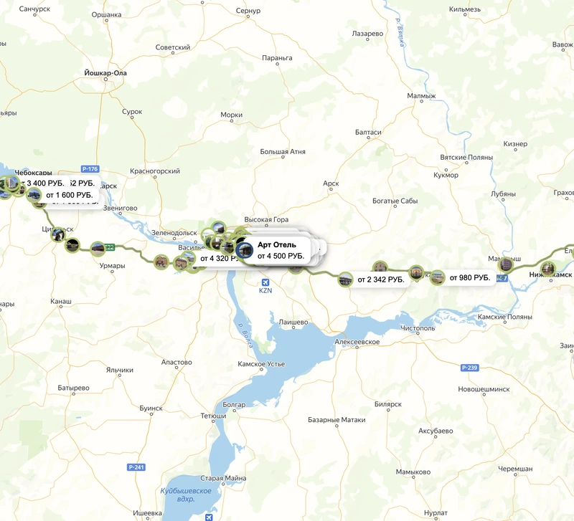This screenshot has height=521, width=574.
Task: Select the Йошкар-Ола city label
Action: point(105,73)
